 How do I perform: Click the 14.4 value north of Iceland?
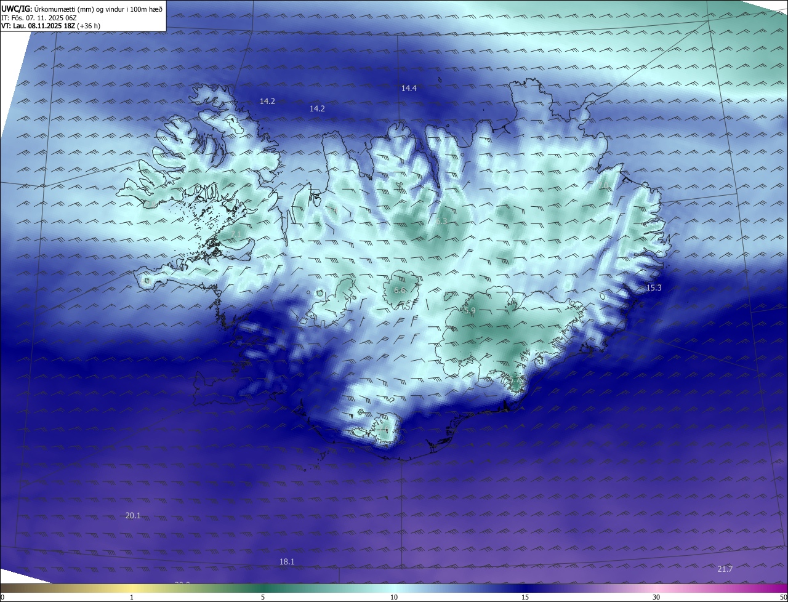409,89
